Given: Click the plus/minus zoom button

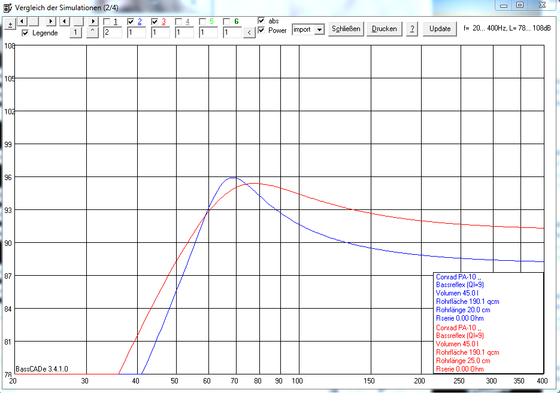Looking at the screenshot, I should click(10, 25).
